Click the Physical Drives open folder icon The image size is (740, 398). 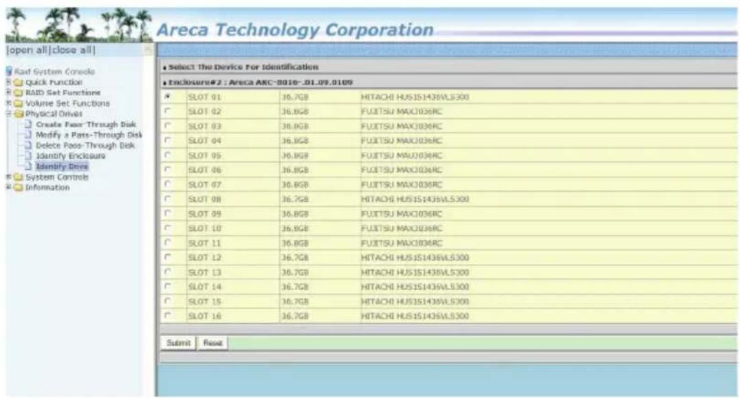pyautogui.click(x=19, y=113)
